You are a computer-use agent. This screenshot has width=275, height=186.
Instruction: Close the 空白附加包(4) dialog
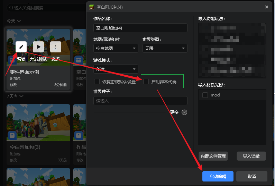(x=267, y=7)
